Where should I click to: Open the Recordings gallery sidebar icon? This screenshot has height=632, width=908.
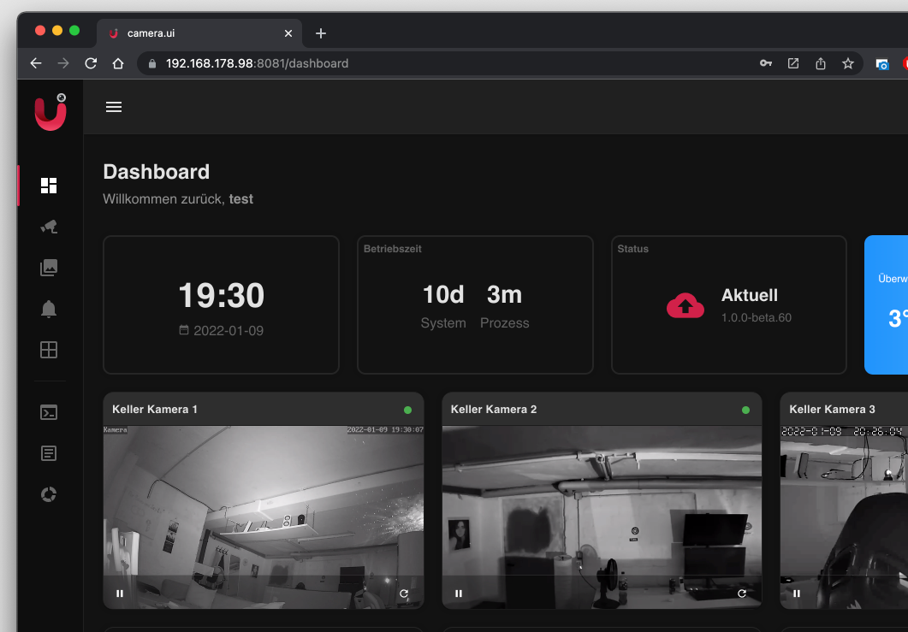point(49,268)
